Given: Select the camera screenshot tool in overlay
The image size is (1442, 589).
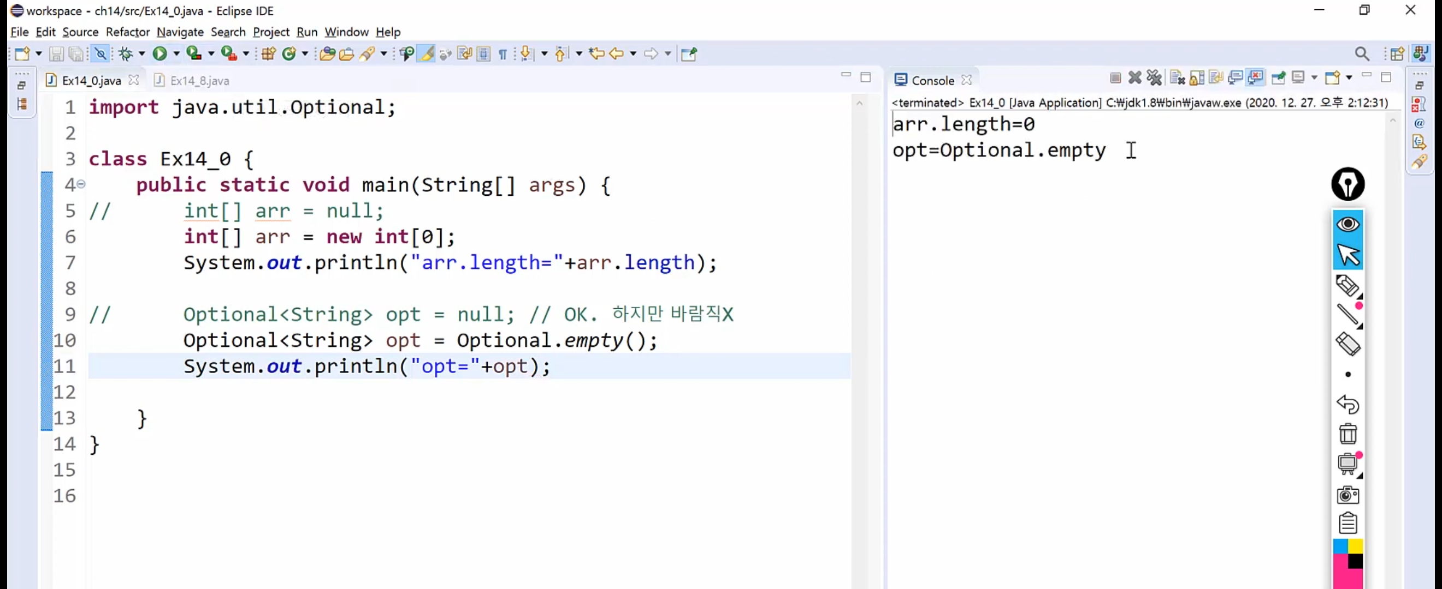Looking at the screenshot, I should 1348,495.
